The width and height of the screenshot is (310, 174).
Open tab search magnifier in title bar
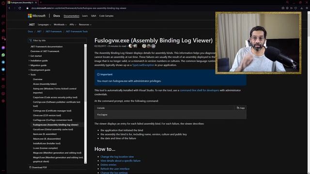[287, 2]
